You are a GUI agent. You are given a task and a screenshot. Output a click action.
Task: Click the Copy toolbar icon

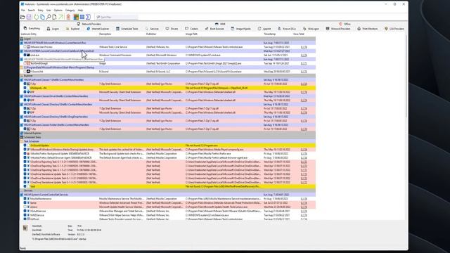click(x=42, y=17)
